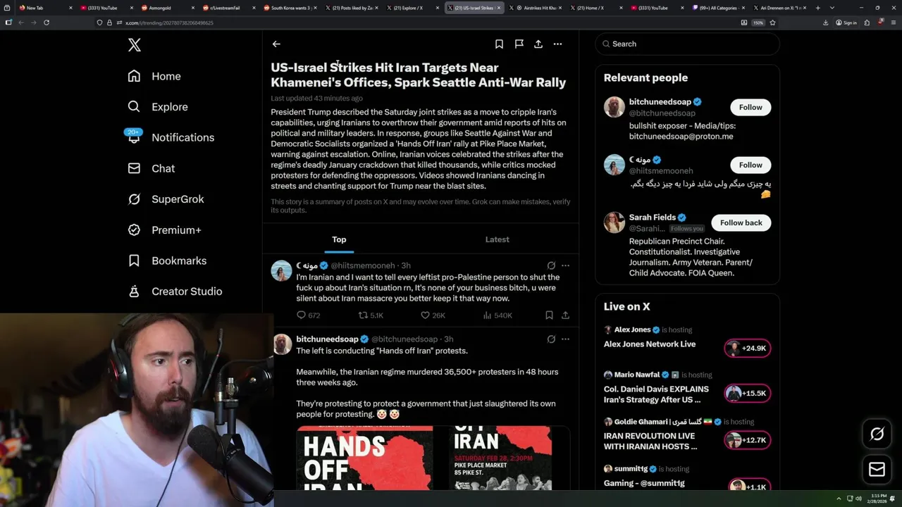Open Col. Daniel Davis EXPLAINS live stream
902x507 pixels.
656,394
